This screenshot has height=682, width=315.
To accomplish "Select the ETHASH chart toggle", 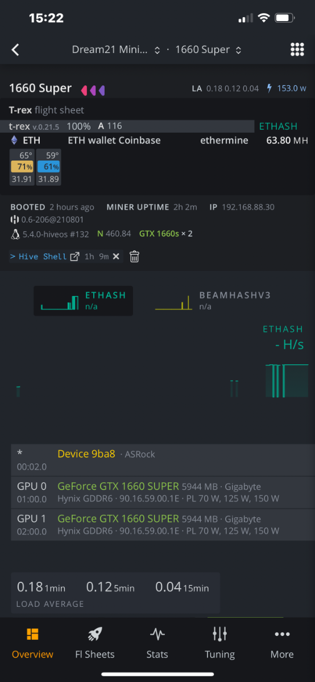I will tap(83, 301).
